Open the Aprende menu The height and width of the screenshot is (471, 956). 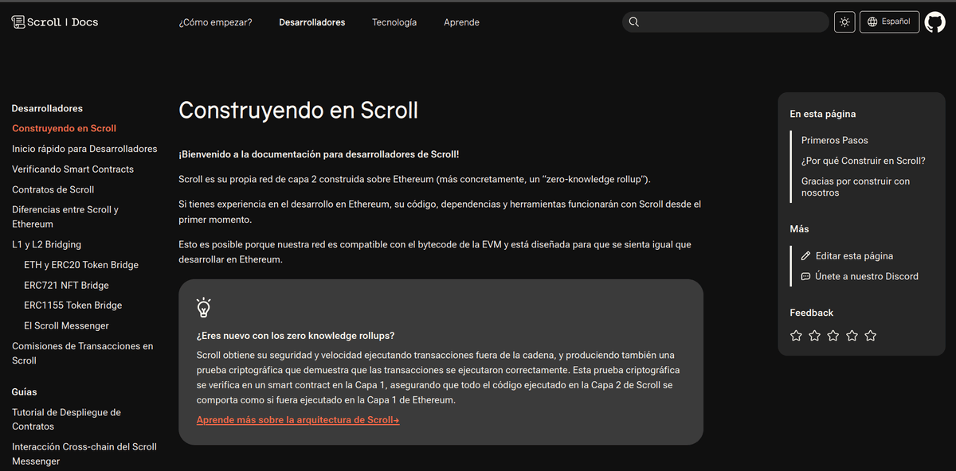[461, 22]
